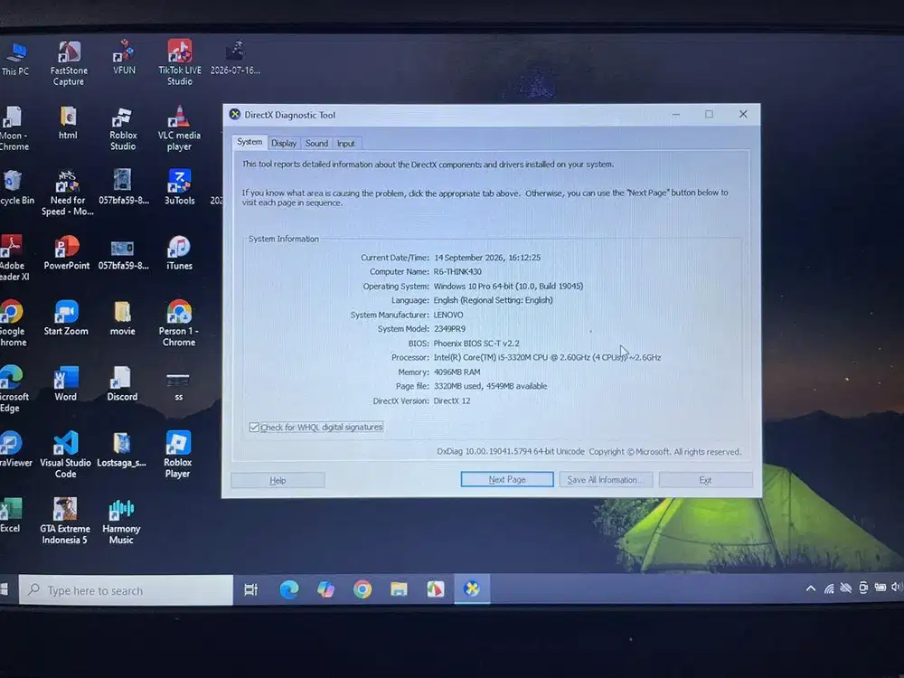The image size is (904, 678).
Task: Open Microsoft Edge from the taskbar
Action: [289, 589]
